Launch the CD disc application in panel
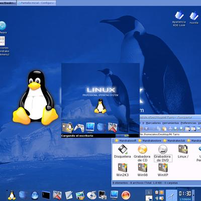201x201 pixels. coord(91,195)
